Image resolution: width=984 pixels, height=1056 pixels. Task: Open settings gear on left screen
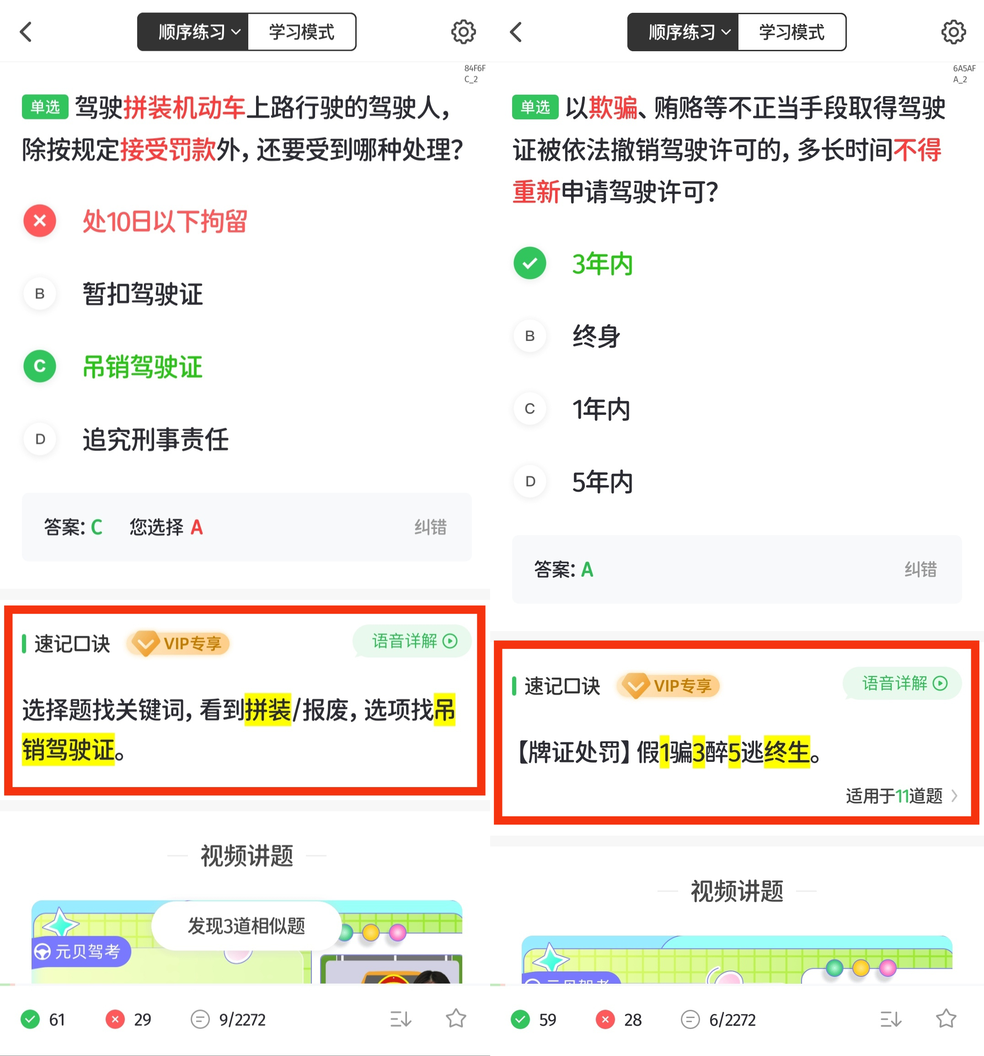point(463,32)
